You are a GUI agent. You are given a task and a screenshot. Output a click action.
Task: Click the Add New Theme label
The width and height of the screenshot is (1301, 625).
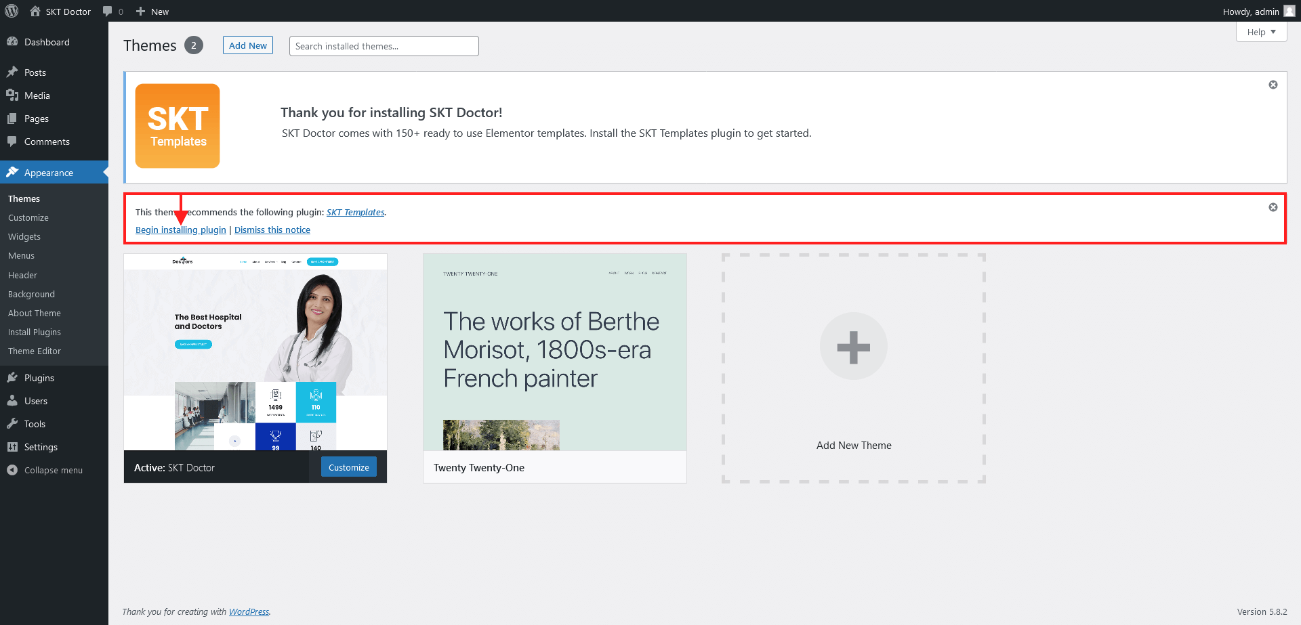[854, 445]
